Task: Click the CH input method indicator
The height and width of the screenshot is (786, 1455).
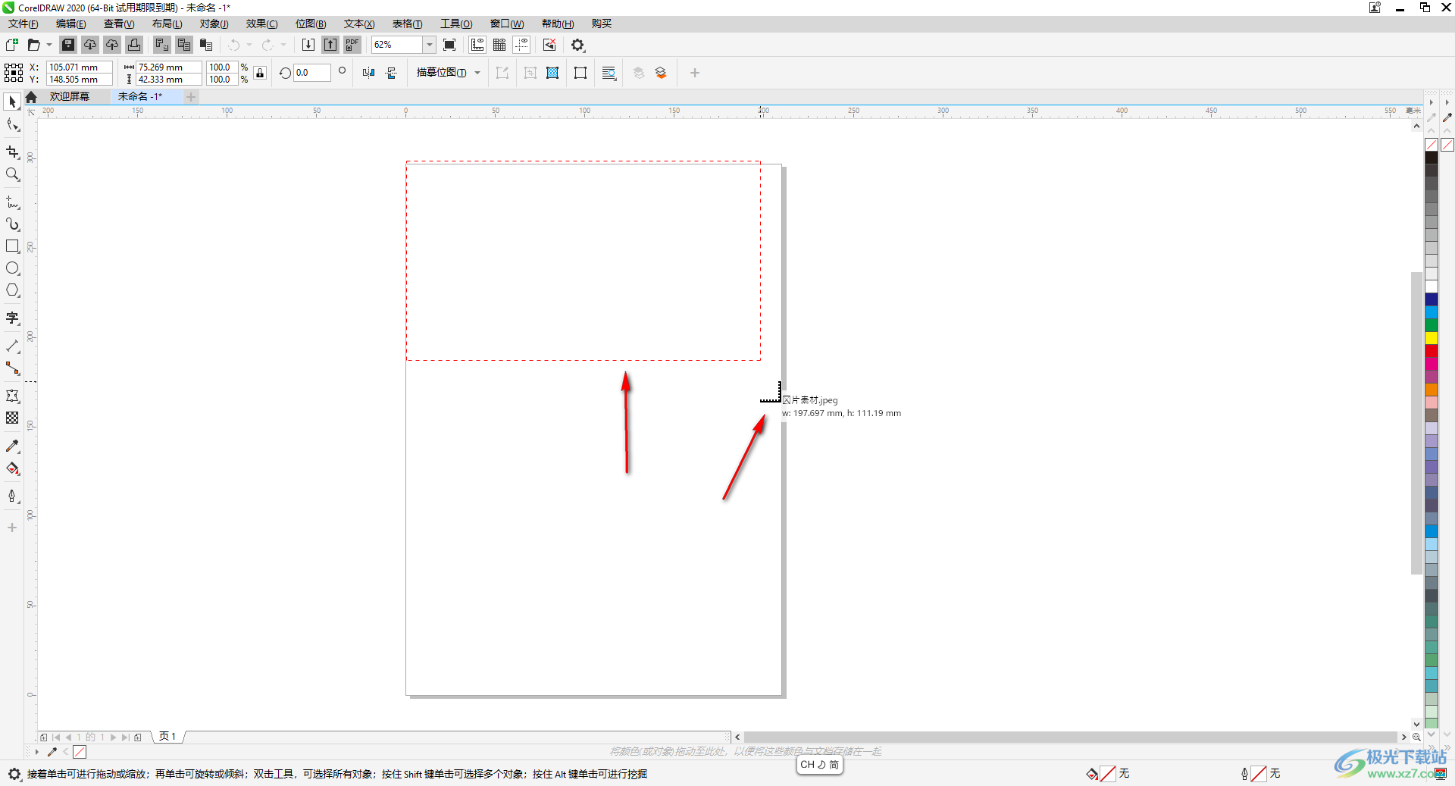Action: [819, 765]
